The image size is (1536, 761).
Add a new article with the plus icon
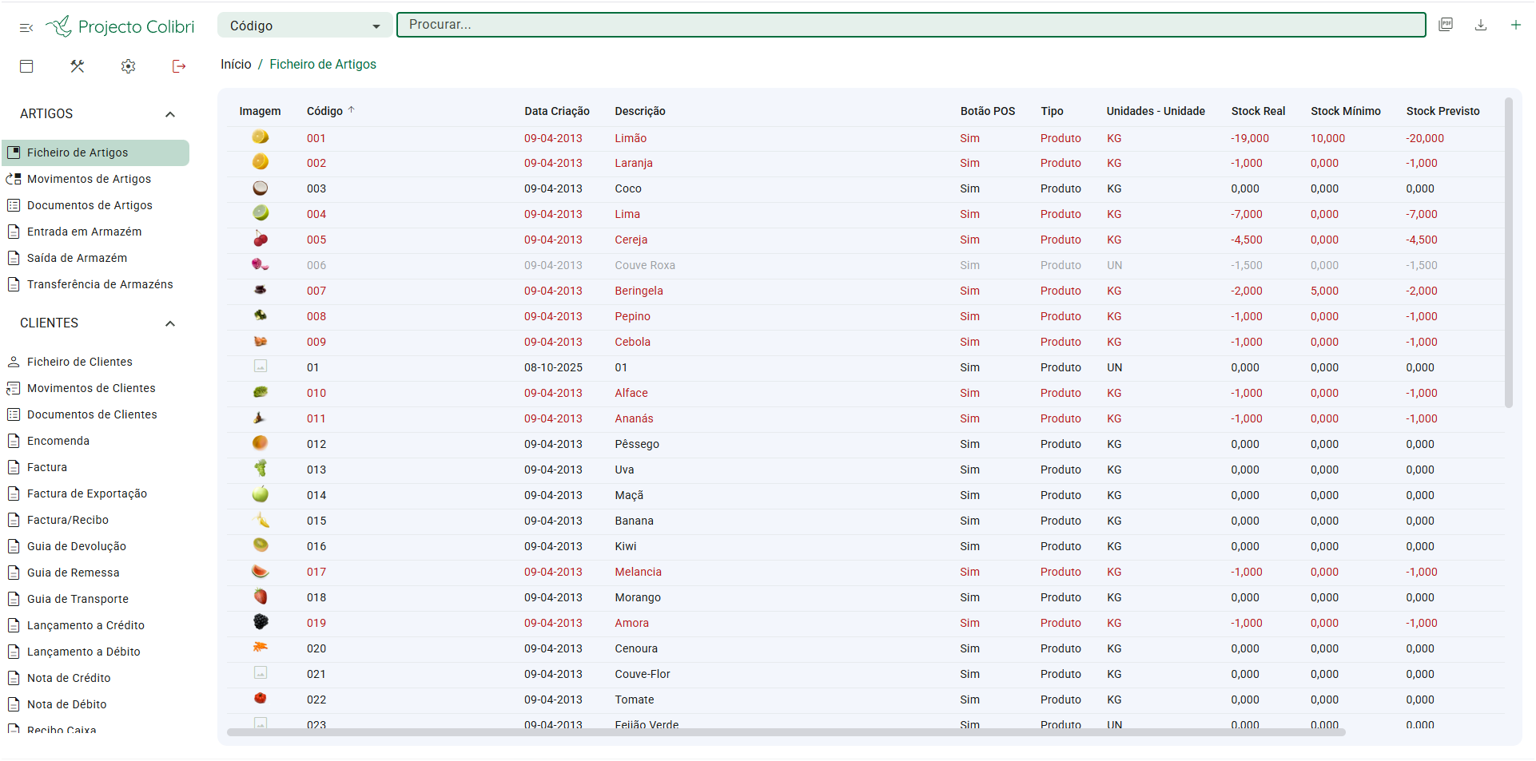[x=1515, y=25]
